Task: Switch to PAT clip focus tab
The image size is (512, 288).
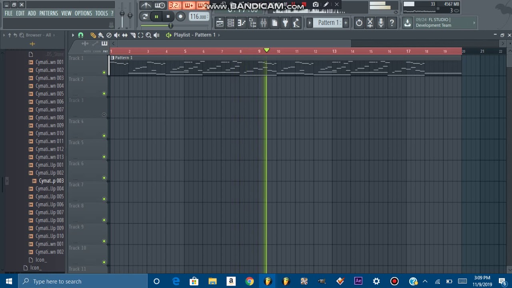Action: point(105,51)
